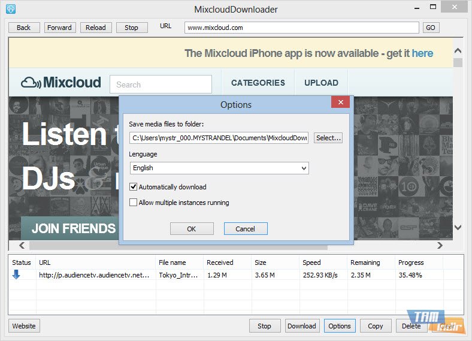
Task: Close the Options dialog with red X
Action: pos(340,102)
